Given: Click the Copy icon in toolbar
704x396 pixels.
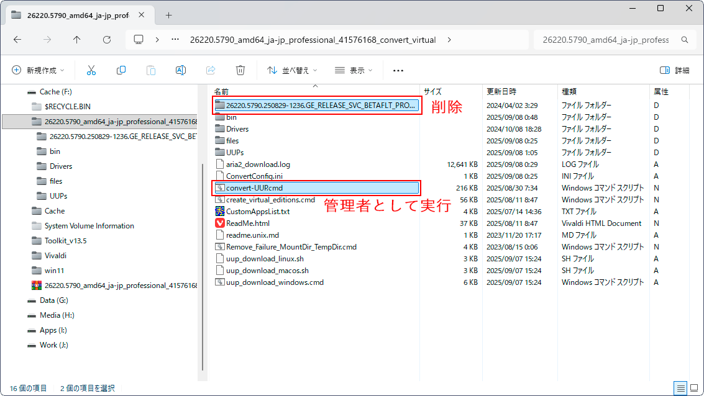Looking at the screenshot, I should pyautogui.click(x=121, y=70).
